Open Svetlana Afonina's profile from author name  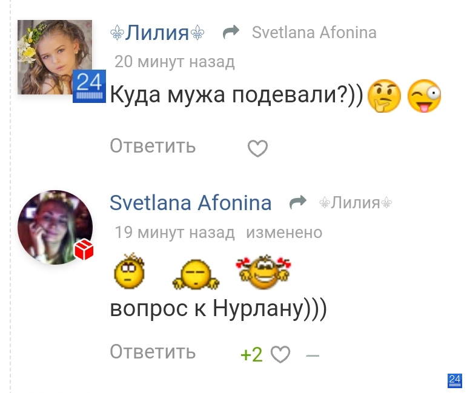(x=191, y=203)
